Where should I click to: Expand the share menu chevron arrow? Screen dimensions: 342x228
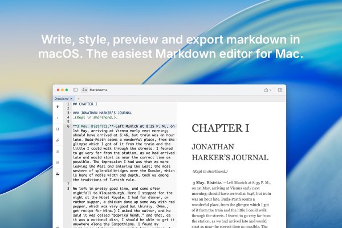pos(270,90)
